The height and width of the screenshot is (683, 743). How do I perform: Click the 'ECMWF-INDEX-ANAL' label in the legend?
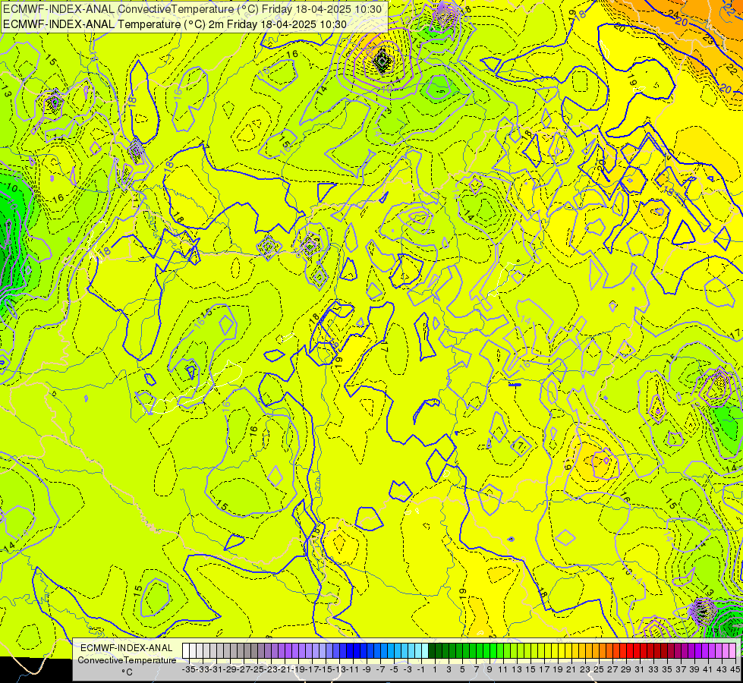pos(127,648)
